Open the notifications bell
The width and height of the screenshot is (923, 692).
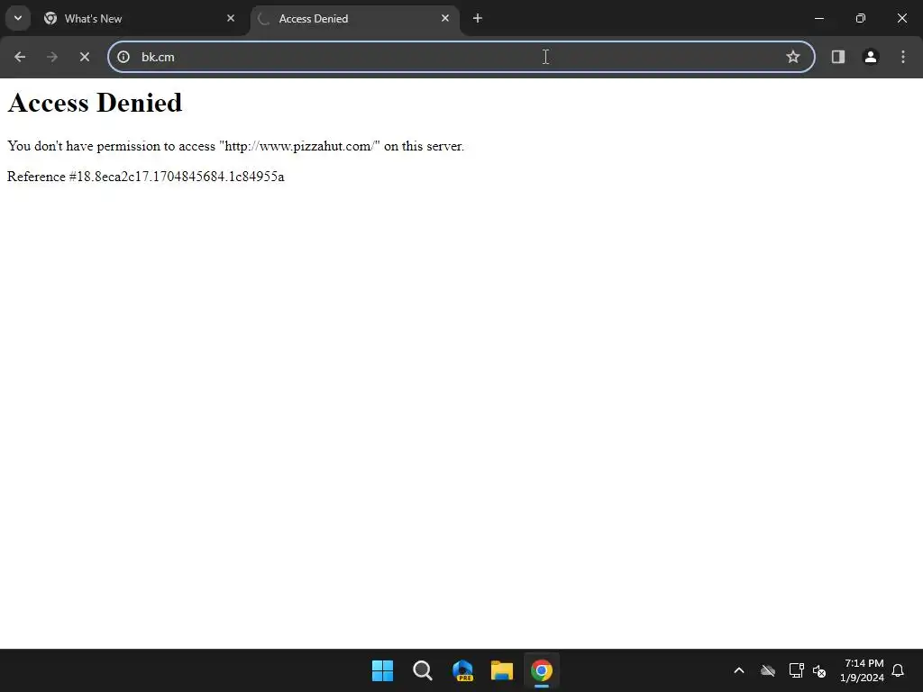(898, 670)
